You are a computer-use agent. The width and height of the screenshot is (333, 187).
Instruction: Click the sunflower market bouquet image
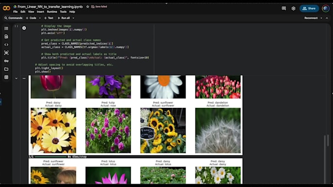(163, 130)
